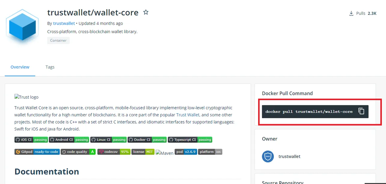Open the platform ios badge
The width and height of the screenshot is (386, 184).
210,152
